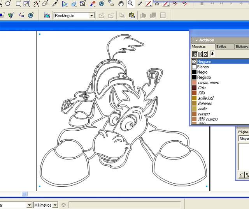
Task: Select the Freeform reshape tool
Action: [36, 4]
